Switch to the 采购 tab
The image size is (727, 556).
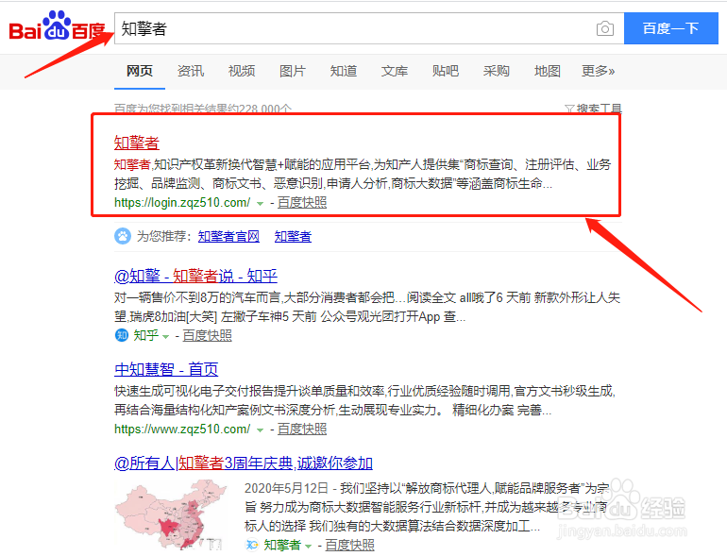click(x=497, y=71)
